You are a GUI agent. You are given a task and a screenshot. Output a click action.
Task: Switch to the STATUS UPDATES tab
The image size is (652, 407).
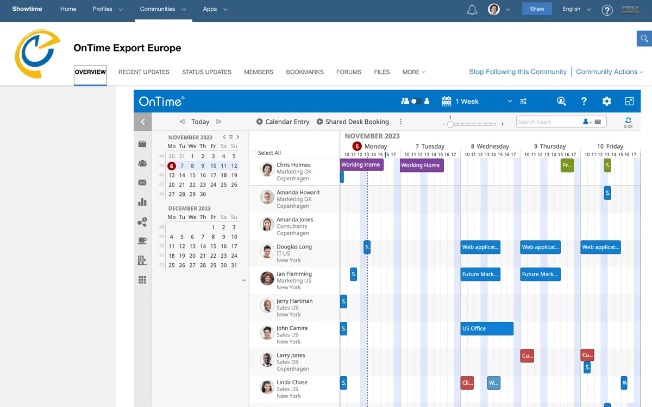(x=206, y=72)
